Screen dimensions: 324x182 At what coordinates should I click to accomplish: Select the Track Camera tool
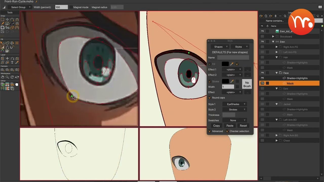tap(3, 70)
